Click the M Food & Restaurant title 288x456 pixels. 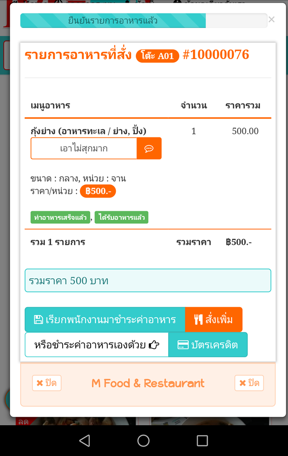point(148,383)
